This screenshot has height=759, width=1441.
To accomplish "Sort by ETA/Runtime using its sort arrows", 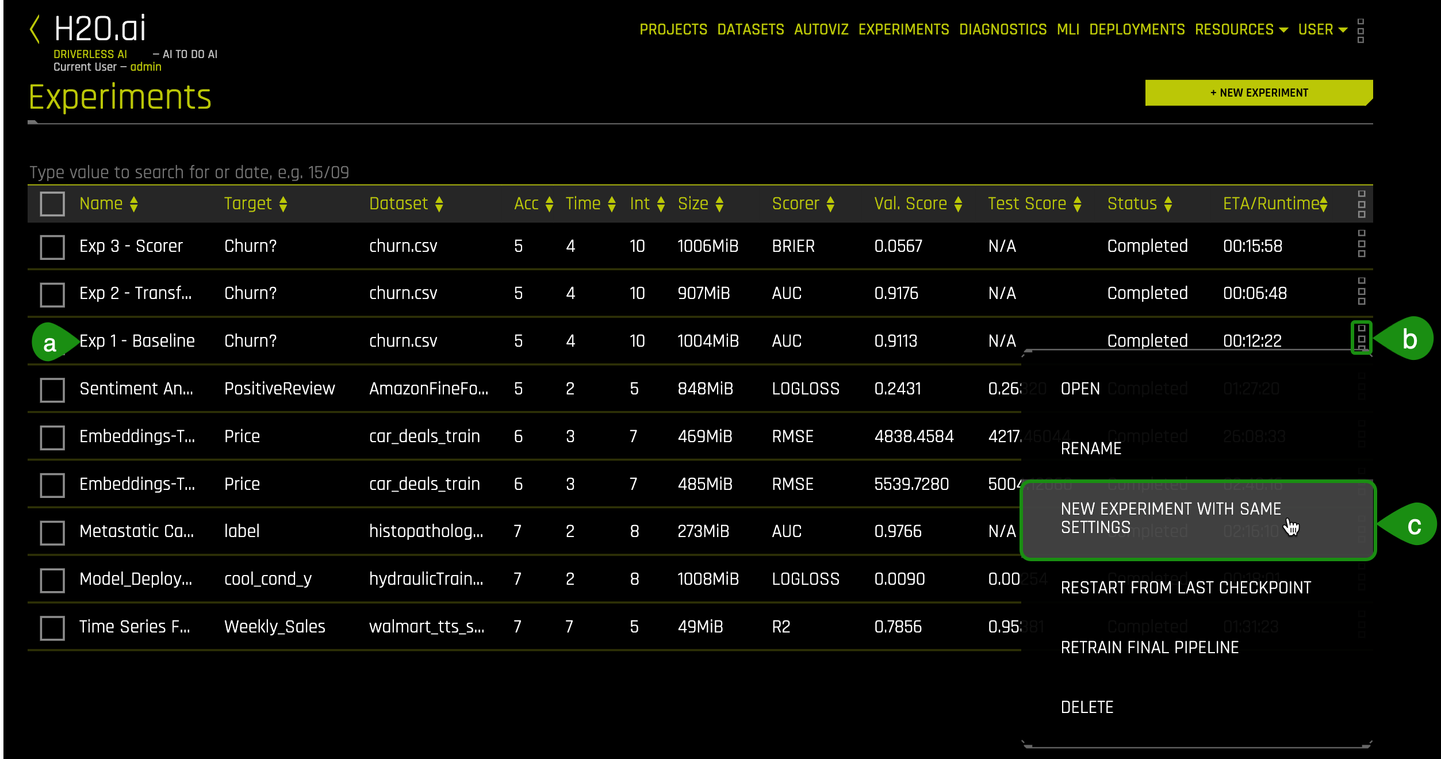I will pos(1324,204).
